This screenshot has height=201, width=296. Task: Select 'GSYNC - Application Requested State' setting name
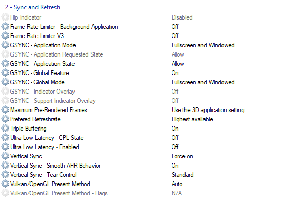(x=57, y=54)
